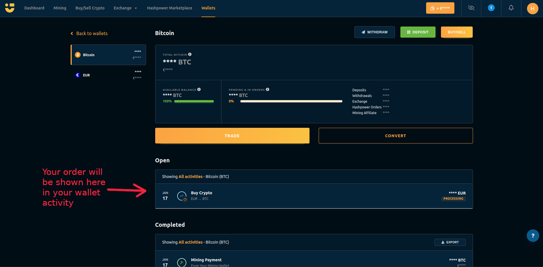Image resolution: width=543 pixels, height=267 pixels.
Task: Click the Available Balance progress bar
Action: point(194,101)
